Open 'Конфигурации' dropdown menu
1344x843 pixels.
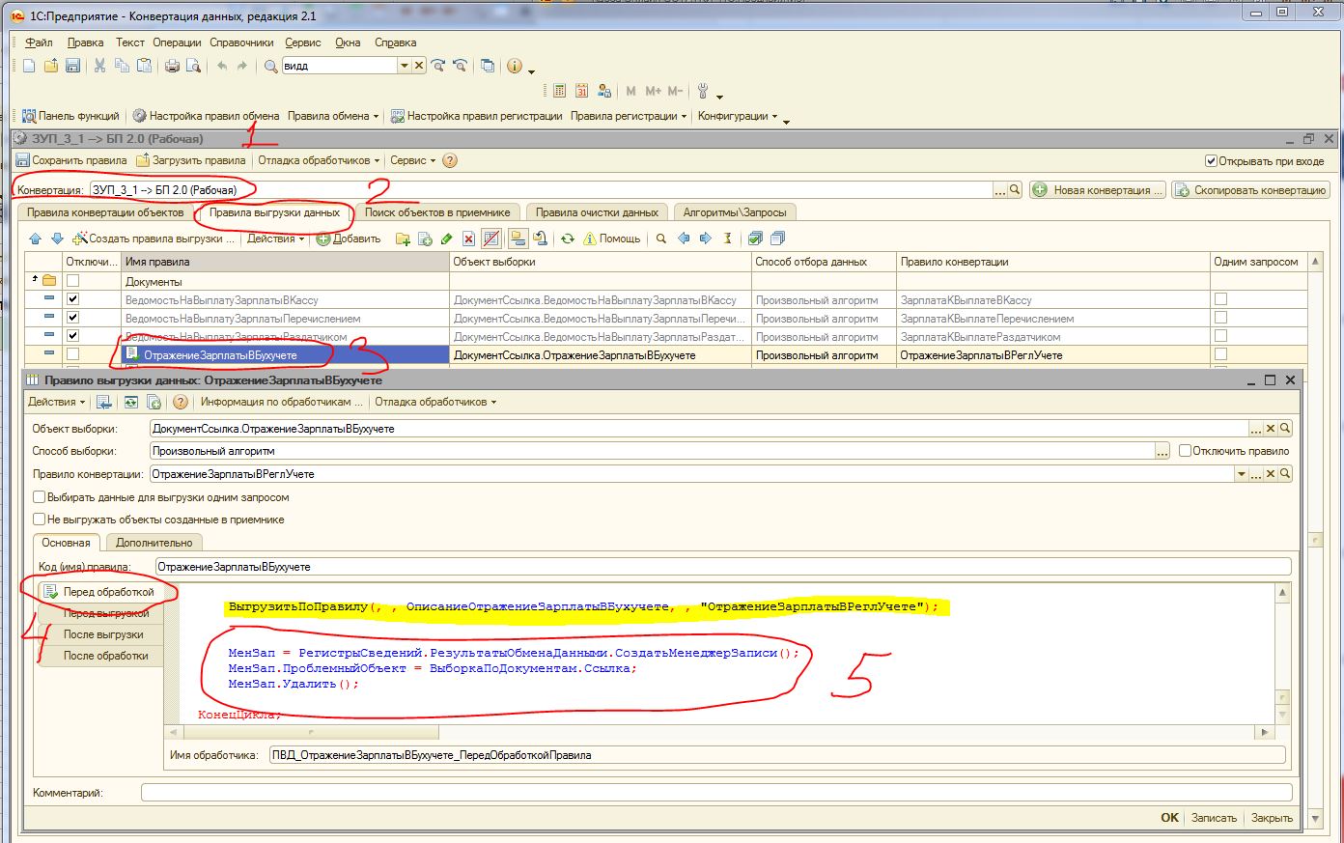pyautogui.click(x=738, y=116)
